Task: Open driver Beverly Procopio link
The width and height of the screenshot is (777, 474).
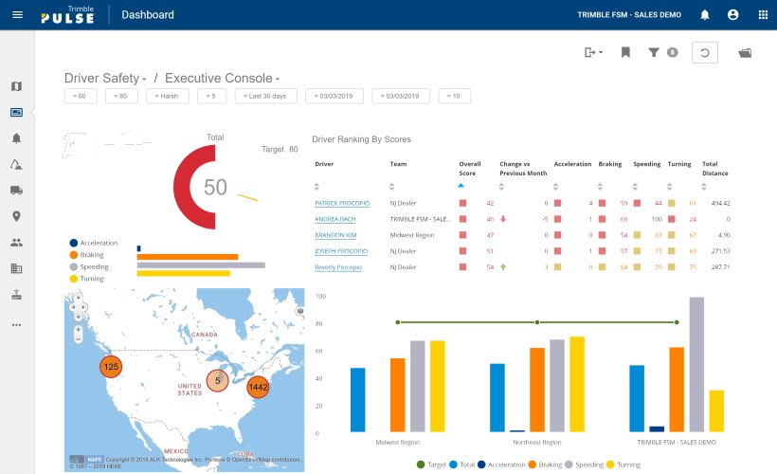Action: pyautogui.click(x=338, y=267)
